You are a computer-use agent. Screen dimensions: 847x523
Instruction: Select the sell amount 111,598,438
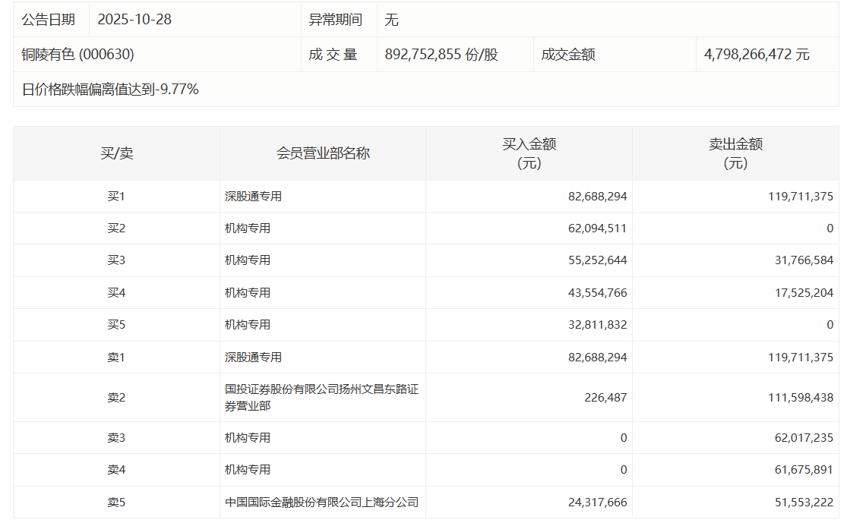point(800,398)
